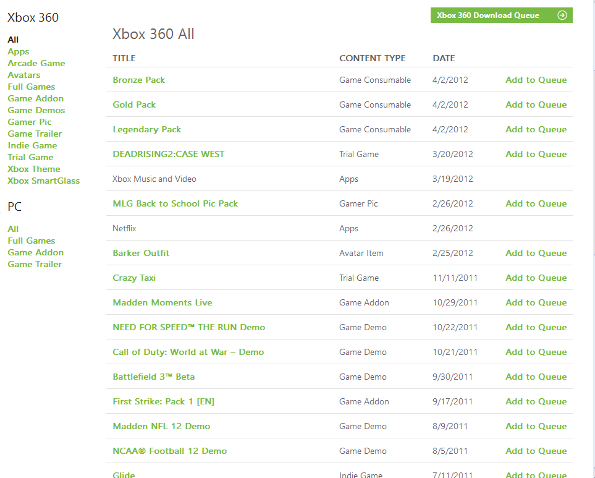Add Crazy Taxi to queue
The image size is (595, 478).
[536, 278]
